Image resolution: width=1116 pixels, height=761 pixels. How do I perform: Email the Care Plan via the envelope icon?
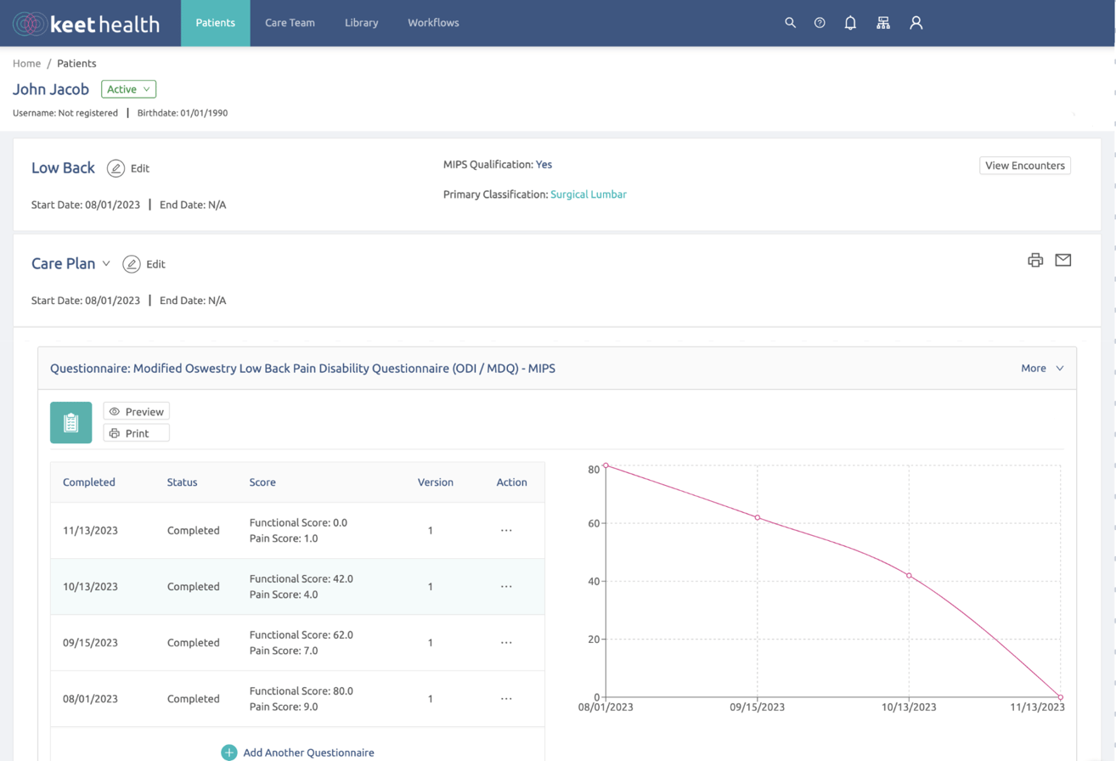pyautogui.click(x=1062, y=260)
